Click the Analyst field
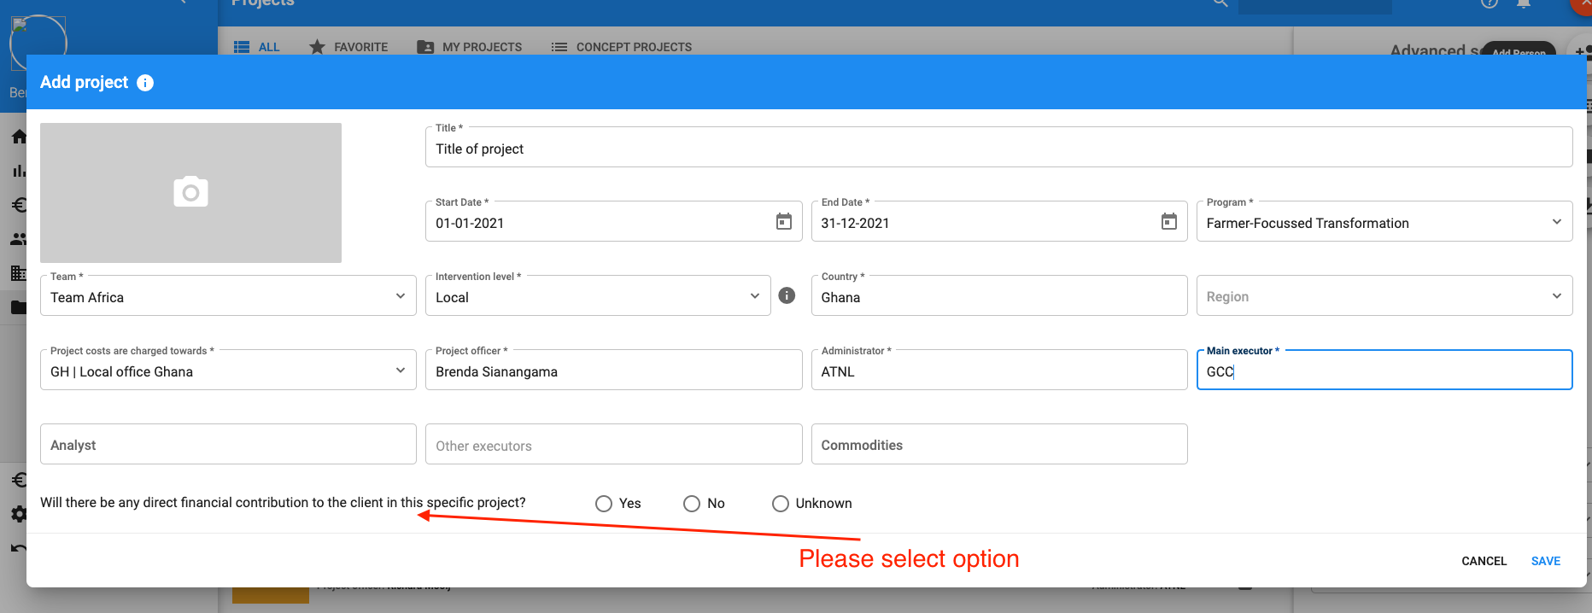The image size is (1592, 613). [228, 445]
